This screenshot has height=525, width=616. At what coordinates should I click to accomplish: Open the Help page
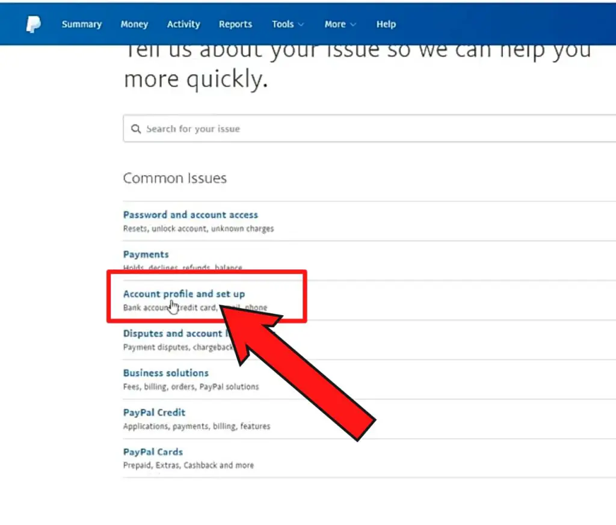coord(386,24)
